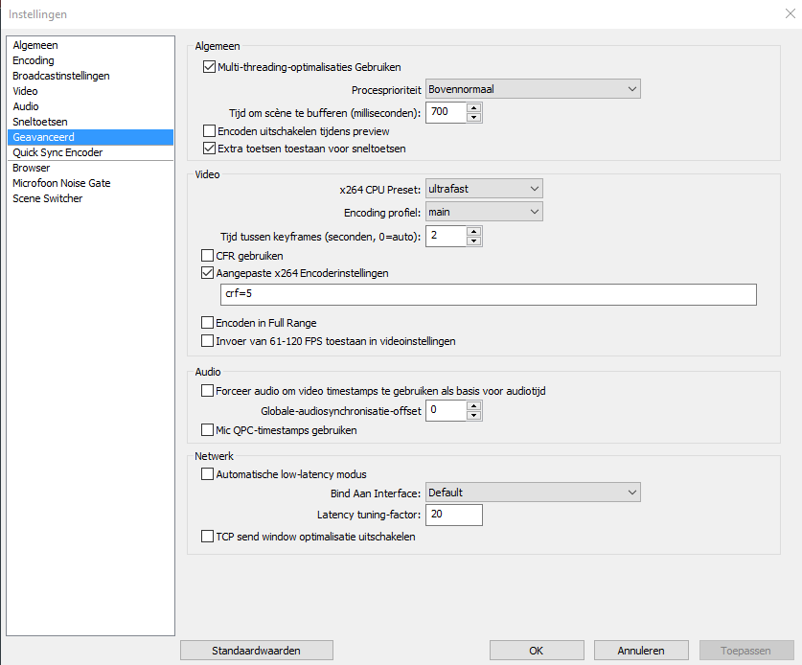Decrease keyframe interval with down arrow
The image size is (802, 665).
point(474,241)
